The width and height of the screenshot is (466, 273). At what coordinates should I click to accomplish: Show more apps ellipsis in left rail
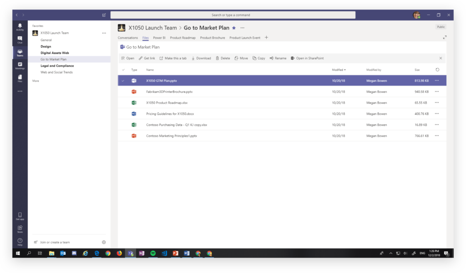20,91
